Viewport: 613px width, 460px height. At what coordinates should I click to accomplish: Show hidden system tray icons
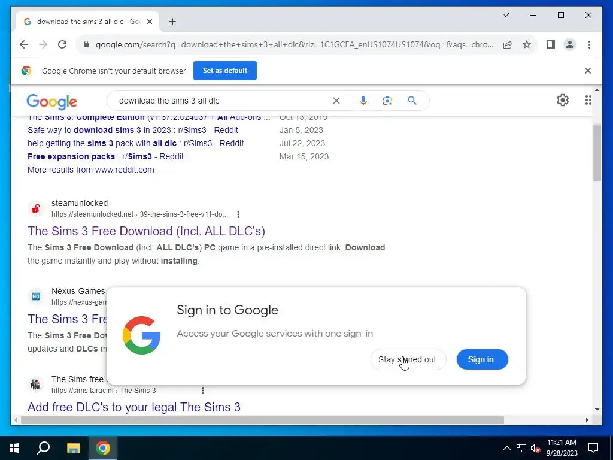pos(506,448)
